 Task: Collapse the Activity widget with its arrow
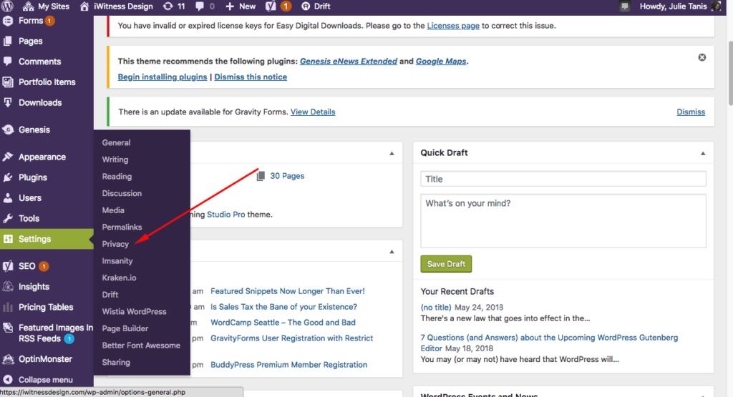[392, 252]
